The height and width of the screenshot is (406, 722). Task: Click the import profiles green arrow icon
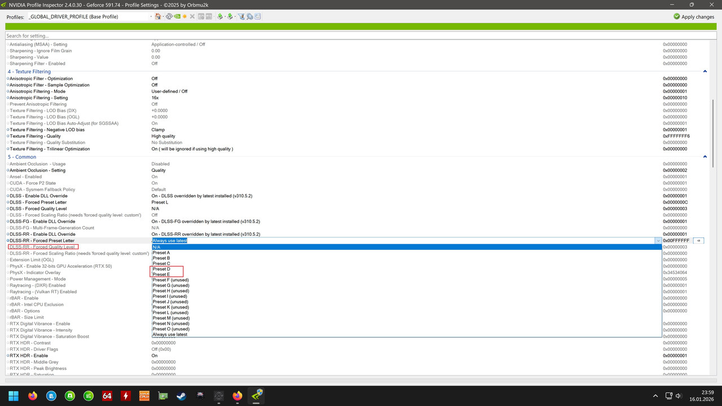tap(230, 16)
